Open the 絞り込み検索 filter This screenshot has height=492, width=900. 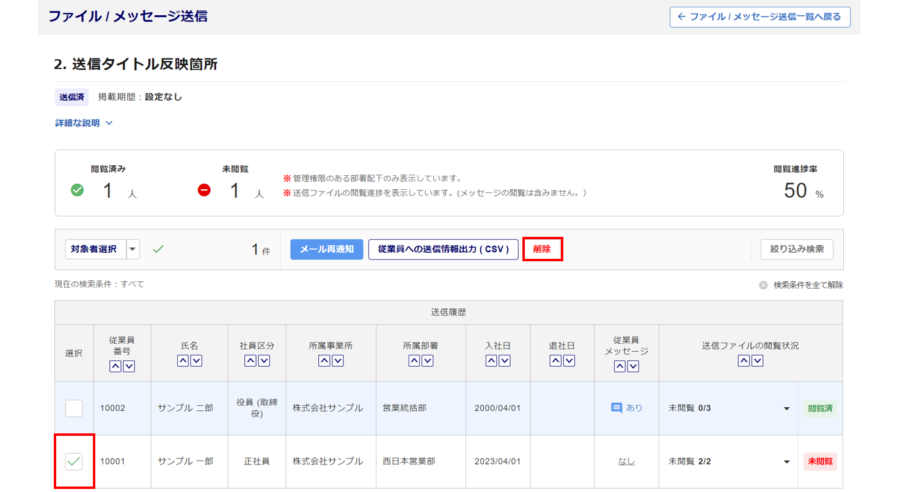797,250
